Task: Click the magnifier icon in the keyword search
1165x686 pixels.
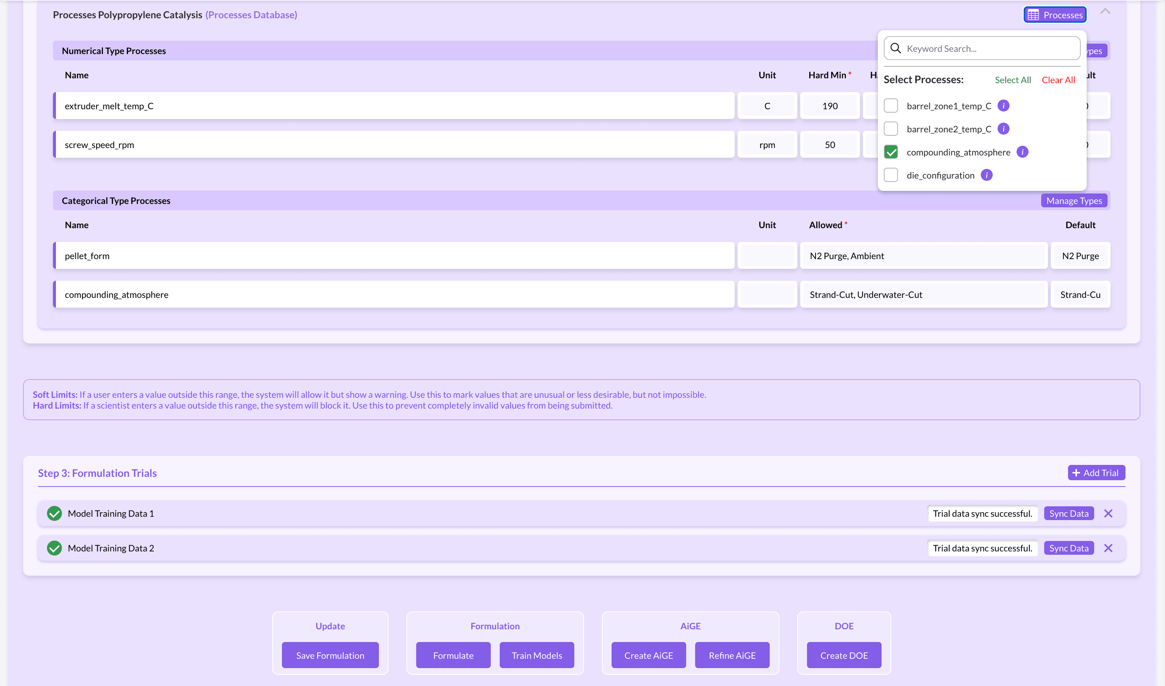Action: pos(896,48)
